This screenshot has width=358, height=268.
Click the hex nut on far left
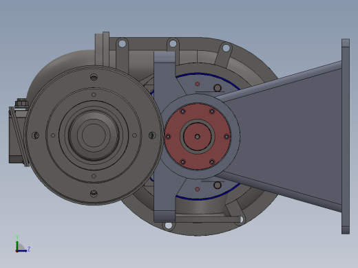[21, 103]
